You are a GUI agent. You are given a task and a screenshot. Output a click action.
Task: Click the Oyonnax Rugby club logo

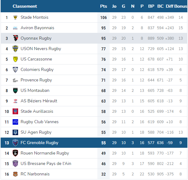(15, 38)
